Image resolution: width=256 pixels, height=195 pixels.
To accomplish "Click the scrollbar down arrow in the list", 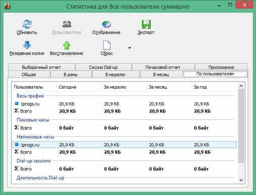I will [x=241, y=180].
